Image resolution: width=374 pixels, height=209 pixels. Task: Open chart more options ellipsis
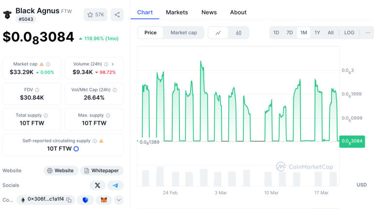368,33
